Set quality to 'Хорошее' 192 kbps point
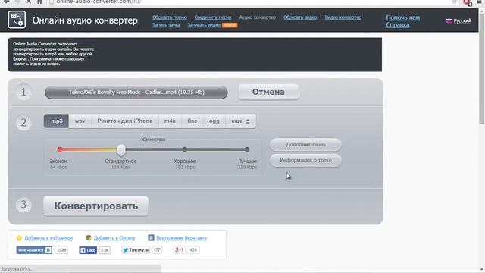This screenshot has height=273, width=485. (x=185, y=149)
